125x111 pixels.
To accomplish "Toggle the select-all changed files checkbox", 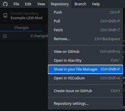I will (x=5, y=36).
